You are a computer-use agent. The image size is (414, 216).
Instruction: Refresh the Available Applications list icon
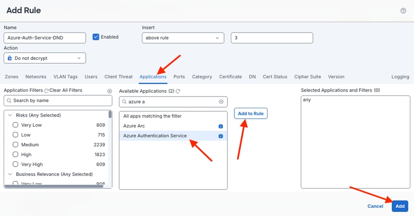(x=178, y=91)
